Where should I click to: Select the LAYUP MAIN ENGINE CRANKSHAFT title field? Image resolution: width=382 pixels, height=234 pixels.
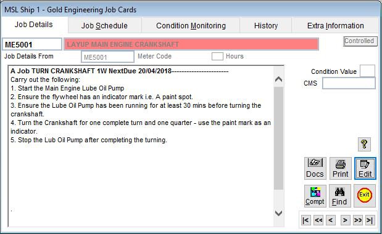click(191, 44)
